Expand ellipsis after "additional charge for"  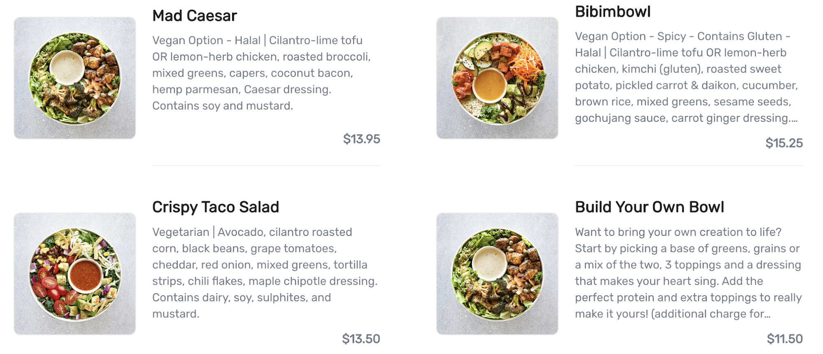(767, 314)
